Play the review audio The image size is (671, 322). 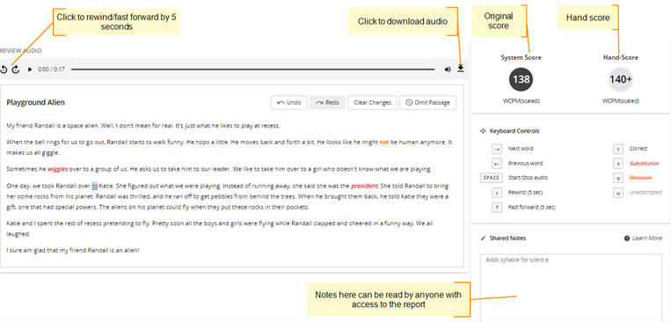(30, 70)
